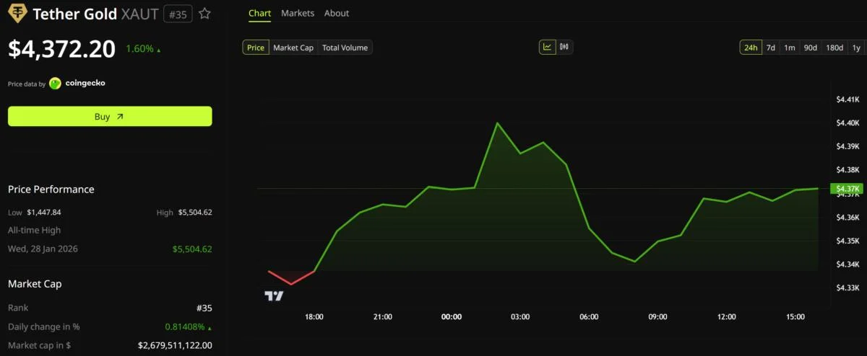Click the $4.33K price axis label
The width and height of the screenshot is (867, 356).
coord(847,288)
